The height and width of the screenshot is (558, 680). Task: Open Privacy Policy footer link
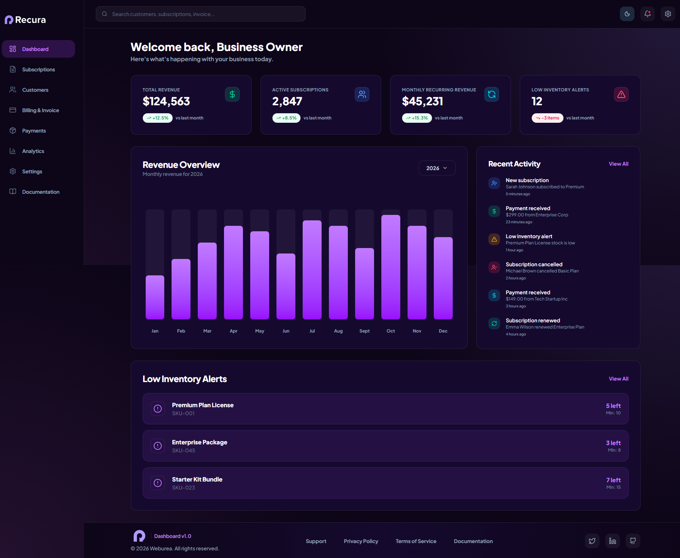click(x=361, y=541)
